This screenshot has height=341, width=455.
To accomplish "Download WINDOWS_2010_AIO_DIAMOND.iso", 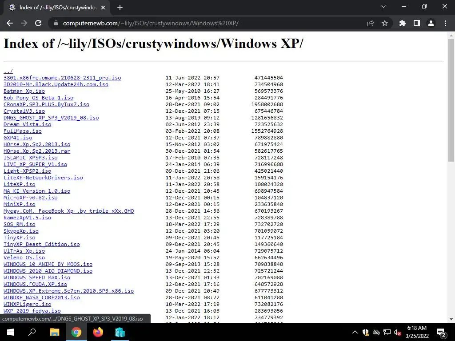I will 48,271.
